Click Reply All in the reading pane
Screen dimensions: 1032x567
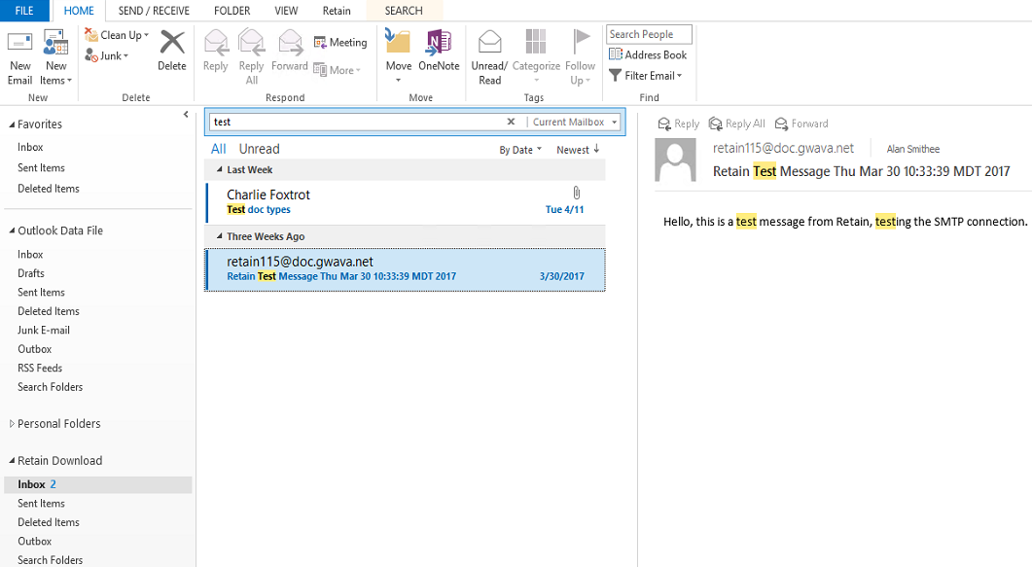pyautogui.click(x=737, y=124)
